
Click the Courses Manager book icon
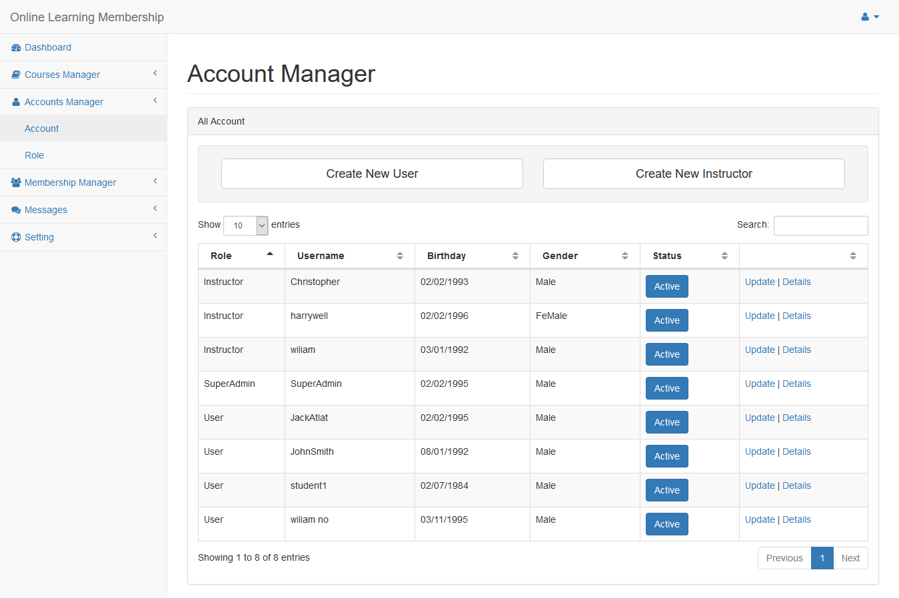[x=16, y=75]
